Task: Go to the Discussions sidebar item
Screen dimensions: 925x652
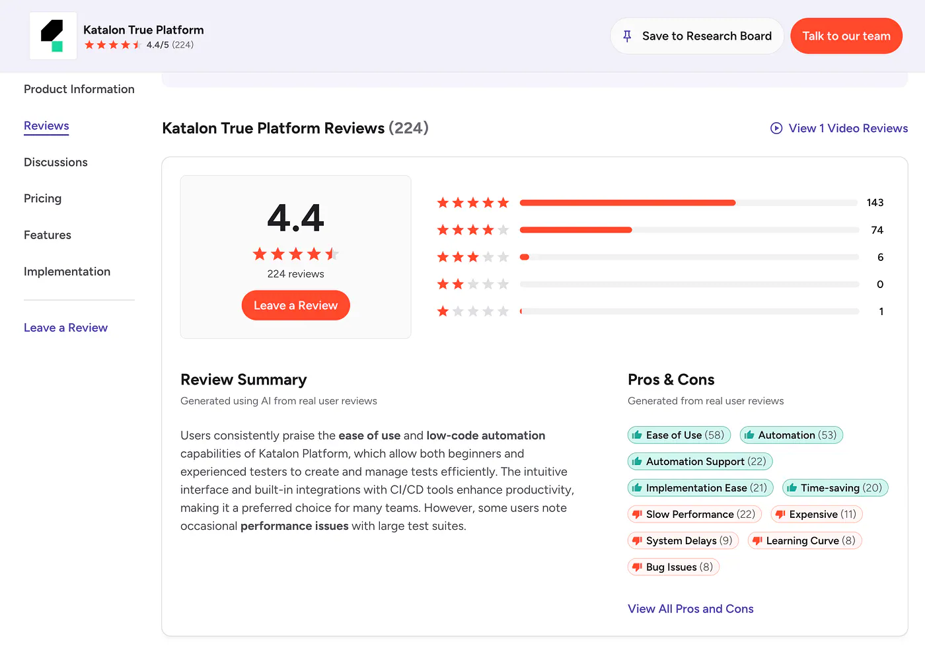Action: (55, 162)
